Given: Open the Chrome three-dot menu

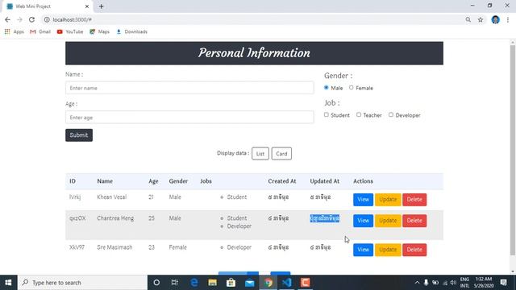Looking at the screenshot, I should point(508,19).
